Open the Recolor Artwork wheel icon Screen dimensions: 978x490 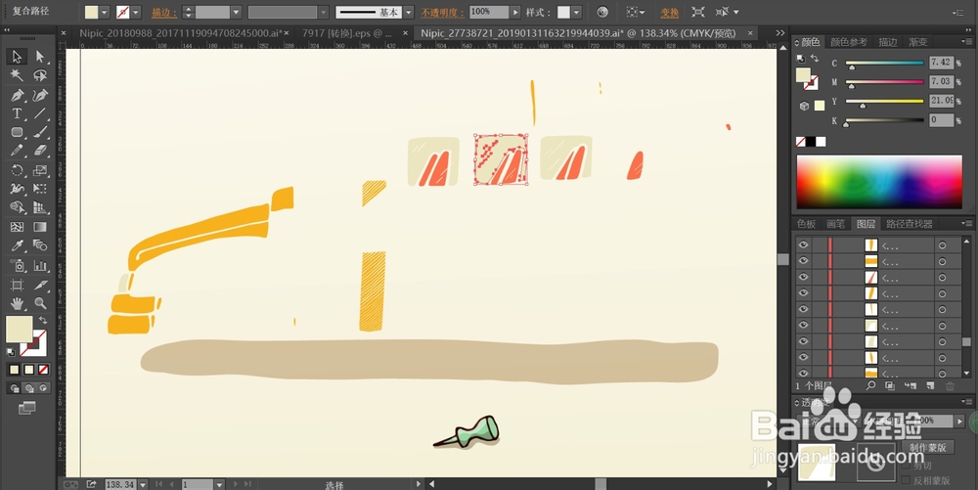click(601, 12)
